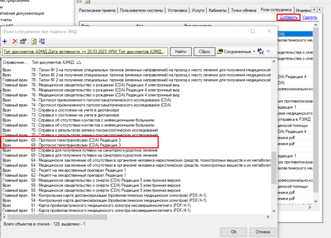Click the blue plus add record icon

click(x=5, y=41)
